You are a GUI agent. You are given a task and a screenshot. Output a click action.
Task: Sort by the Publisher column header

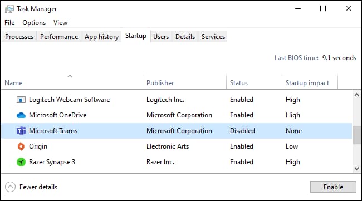(185, 82)
